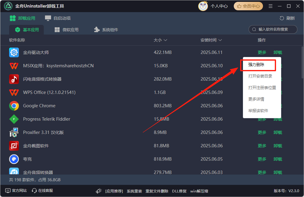Click the 夸克 browser app icon
Viewport: 304px width, 197px height.
pyautogui.click(x=14, y=159)
